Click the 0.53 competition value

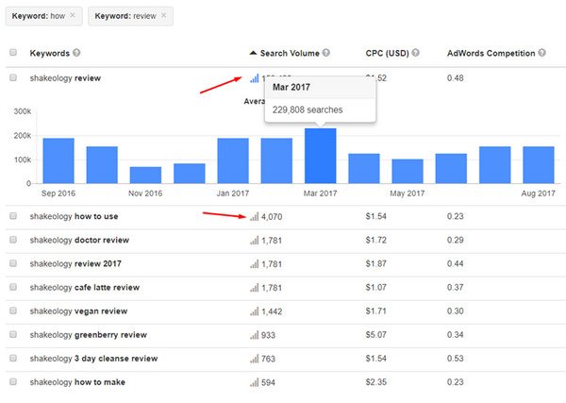pos(456,359)
